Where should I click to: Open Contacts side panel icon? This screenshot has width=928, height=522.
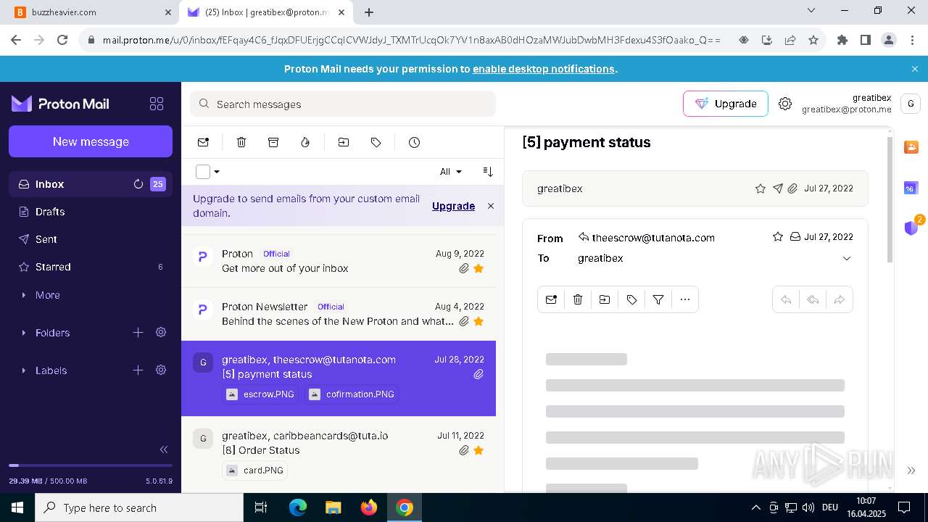pos(911,147)
